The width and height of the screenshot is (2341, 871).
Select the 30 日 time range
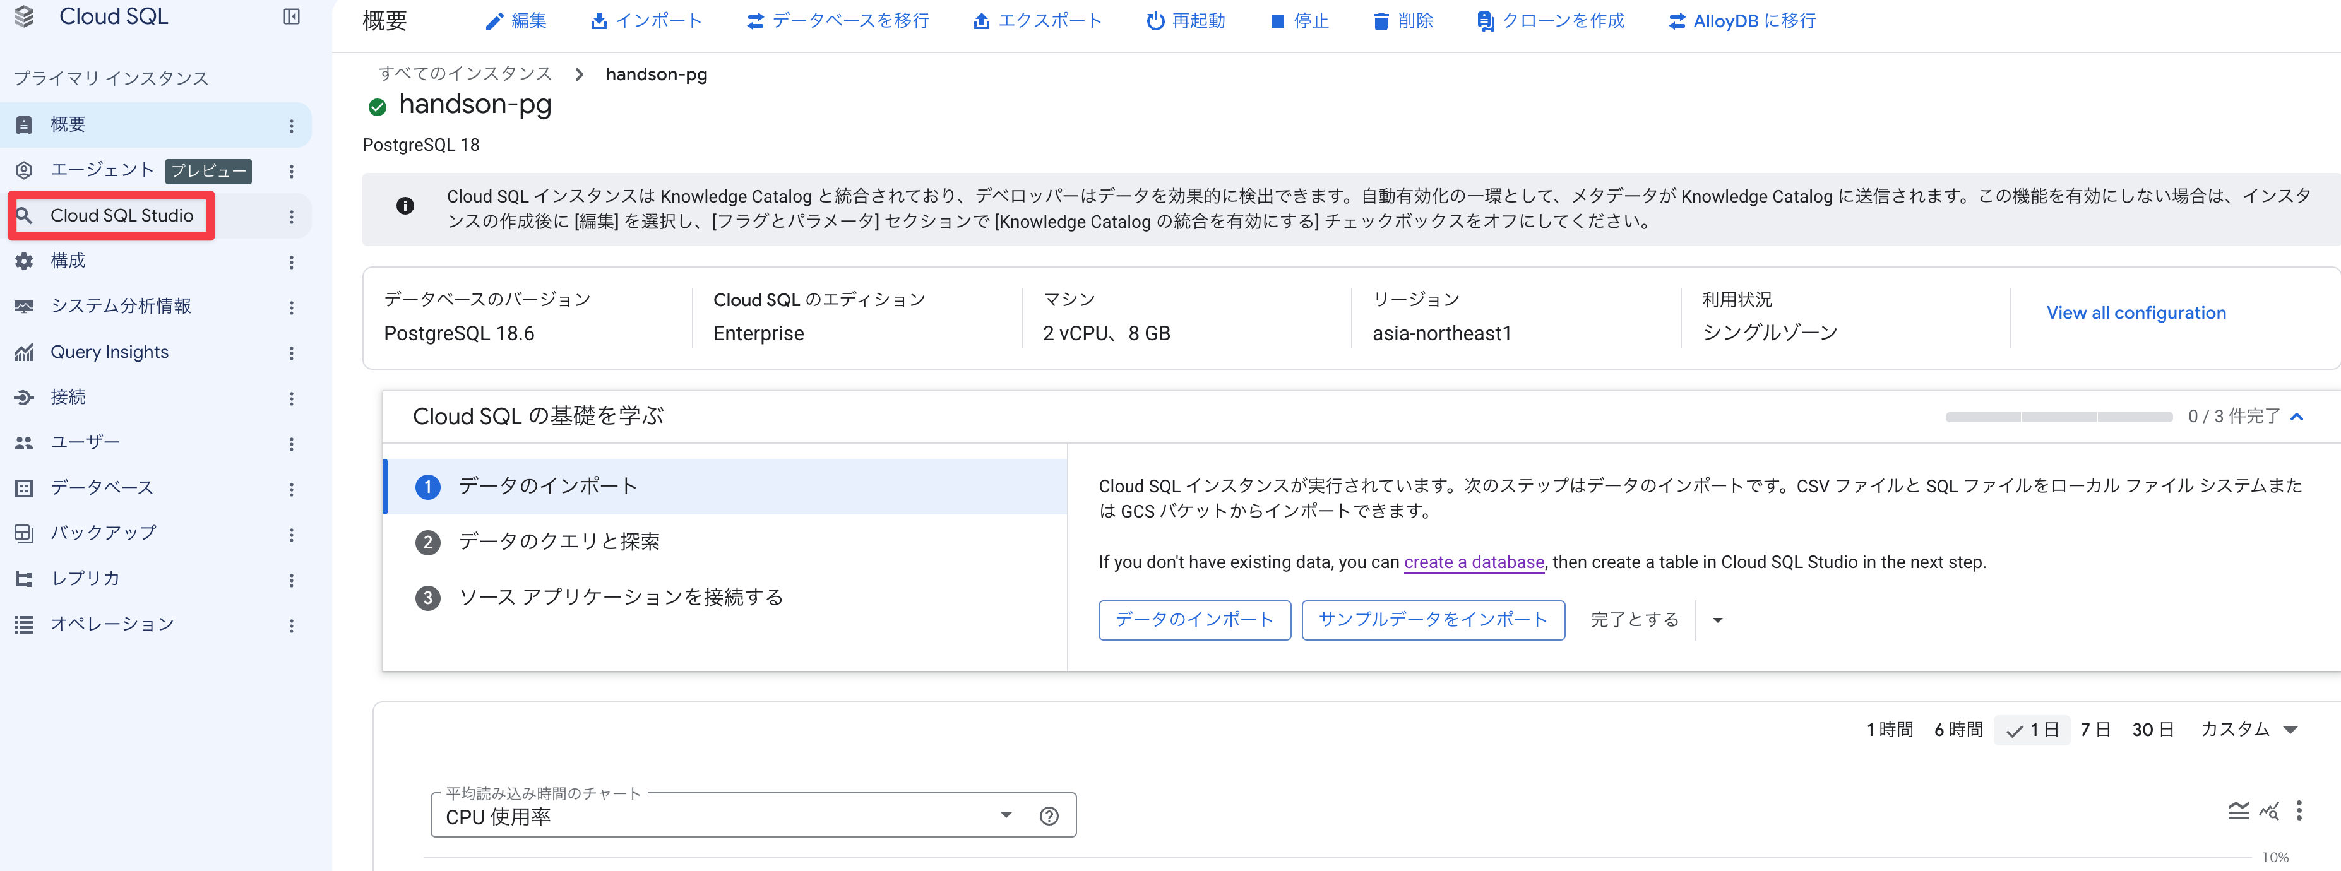[2153, 730]
